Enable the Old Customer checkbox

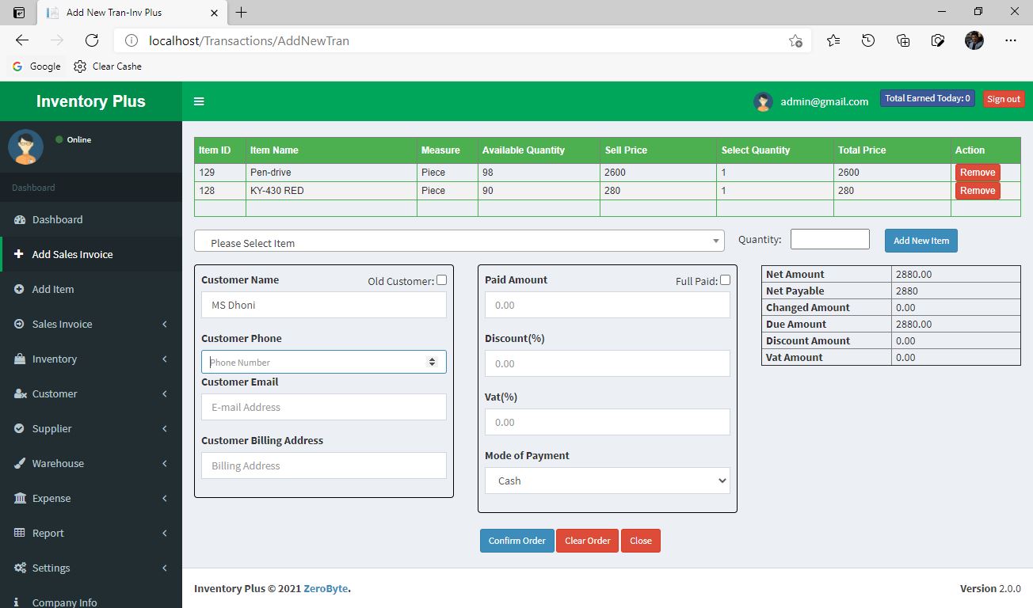click(441, 279)
